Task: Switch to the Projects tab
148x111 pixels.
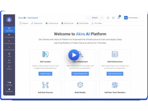Action: (24, 23)
